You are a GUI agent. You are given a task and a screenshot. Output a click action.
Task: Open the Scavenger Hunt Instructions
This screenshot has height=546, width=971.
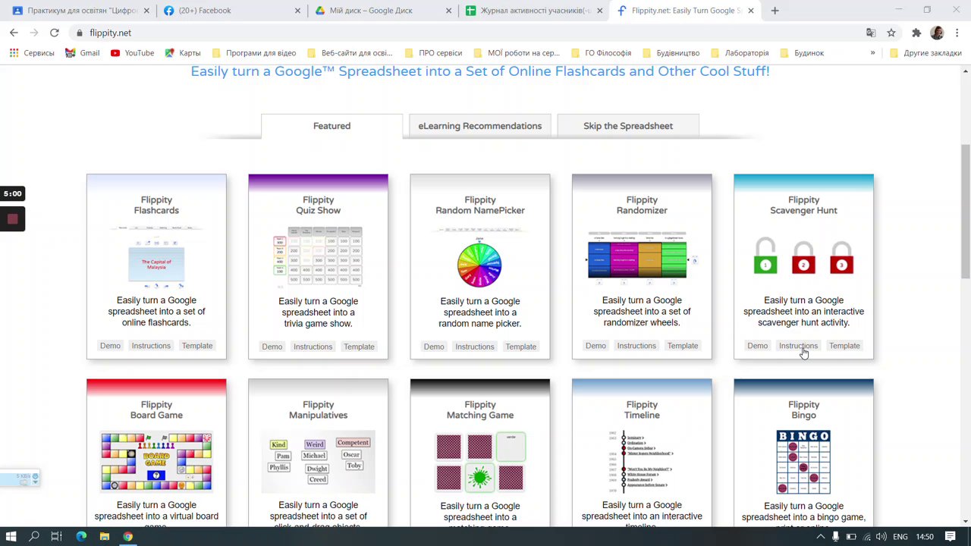798,346
